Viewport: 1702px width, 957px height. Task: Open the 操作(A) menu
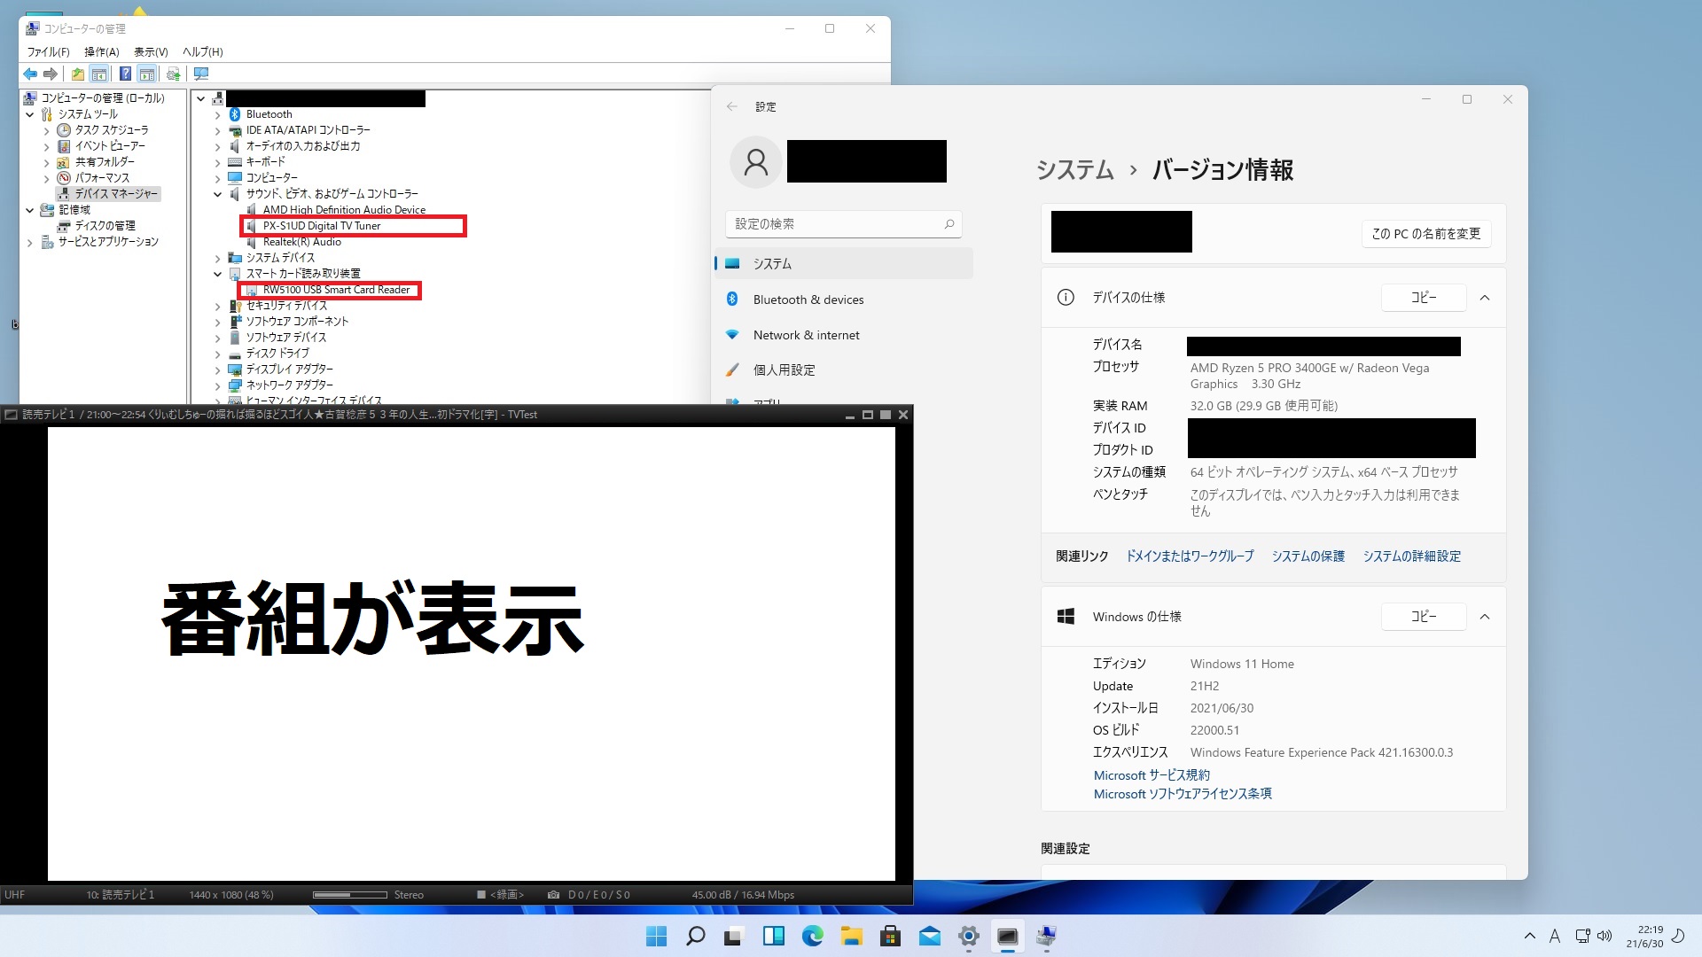click(x=101, y=51)
